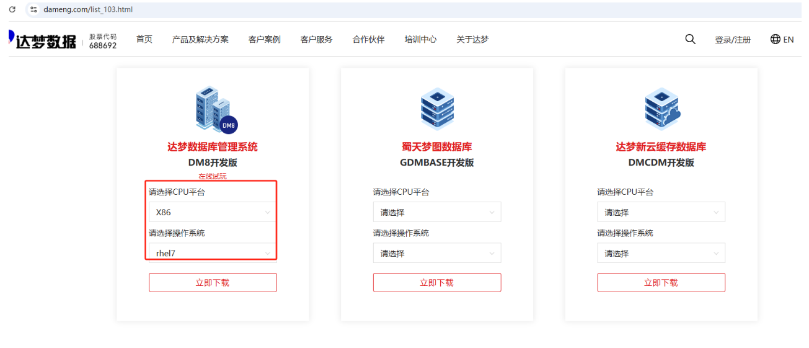Open GDMBASE CPU platform dropdown
This screenshot has width=809, height=348.
[x=437, y=212]
